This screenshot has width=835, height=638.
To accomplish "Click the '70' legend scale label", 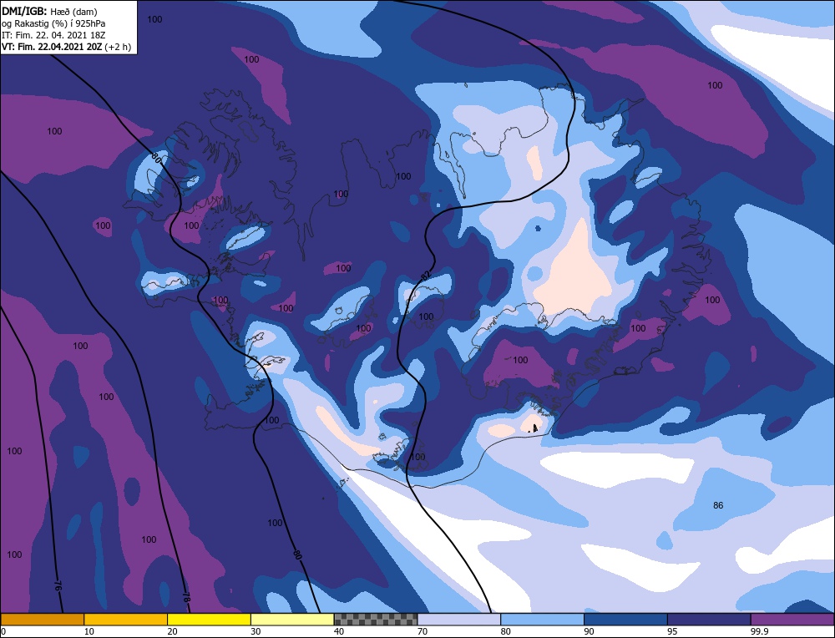I will click(x=423, y=631).
